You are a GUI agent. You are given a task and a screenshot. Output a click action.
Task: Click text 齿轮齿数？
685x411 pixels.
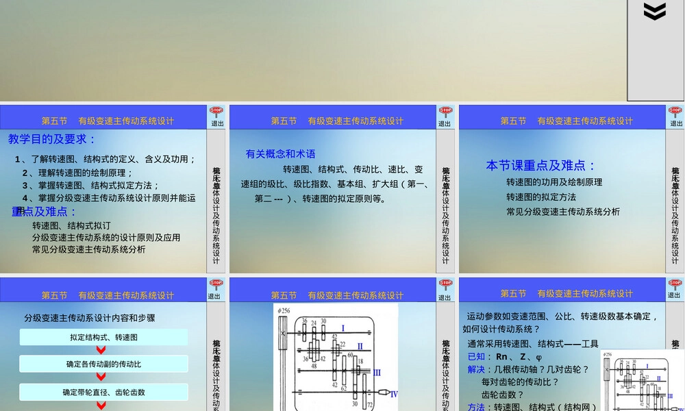click(503, 395)
